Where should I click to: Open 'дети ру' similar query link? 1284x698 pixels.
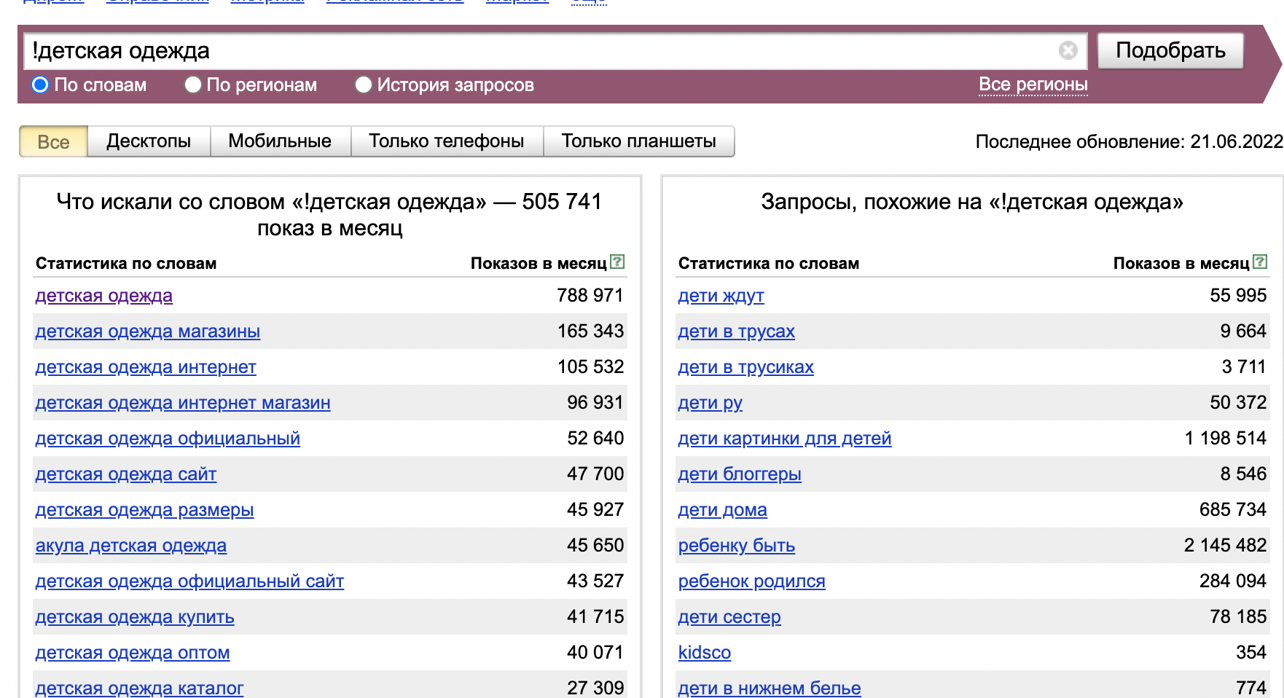(710, 403)
